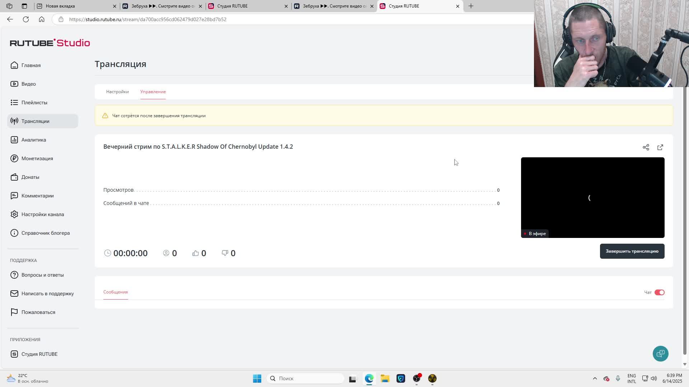Open Edge from taskbar

tap(369, 378)
